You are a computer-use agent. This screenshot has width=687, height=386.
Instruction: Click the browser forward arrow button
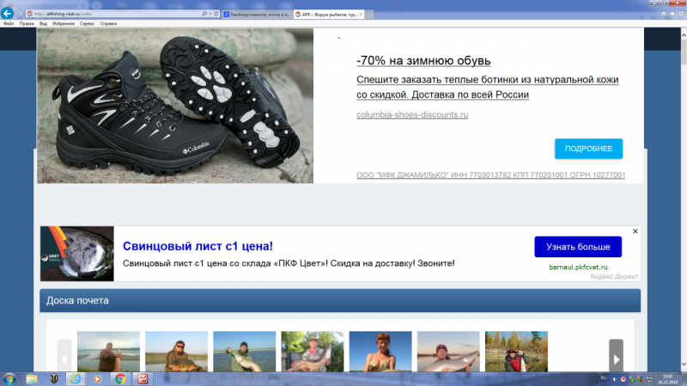tap(19, 14)
